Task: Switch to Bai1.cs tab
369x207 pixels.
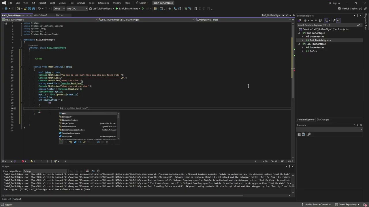Action: pyautogui.click(x=60, y=15)
